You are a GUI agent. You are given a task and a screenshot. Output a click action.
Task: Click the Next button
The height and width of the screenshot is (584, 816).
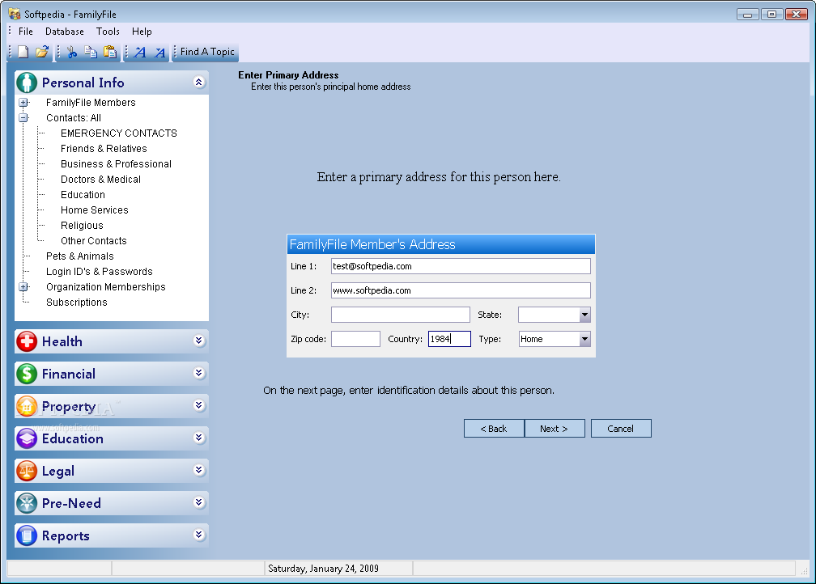pyautogui.click(x=555, y=429)
